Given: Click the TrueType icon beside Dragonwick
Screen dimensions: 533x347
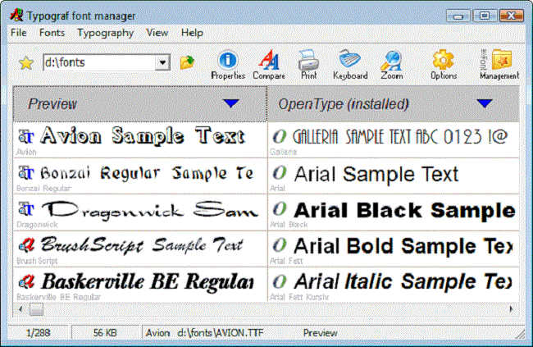Looking at the screenshot, I should coord(26,209).
